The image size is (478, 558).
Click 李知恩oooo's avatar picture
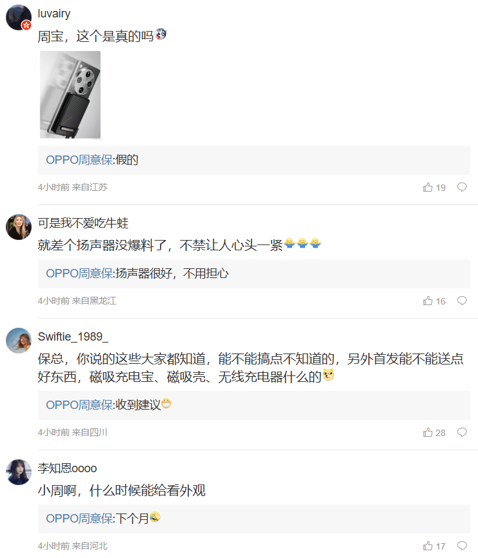tap(19, 472)
